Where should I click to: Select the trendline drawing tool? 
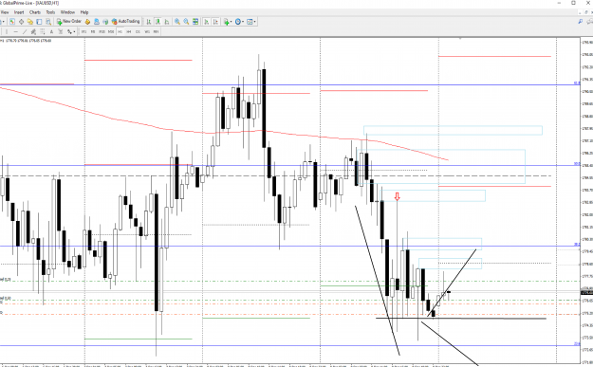pyautogui.click(x=25, y=31)
